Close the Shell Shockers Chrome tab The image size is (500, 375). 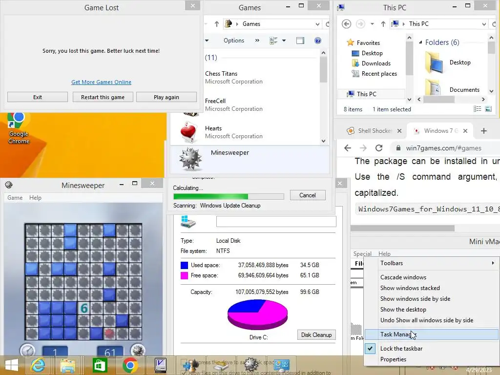(x=399, y=131)
